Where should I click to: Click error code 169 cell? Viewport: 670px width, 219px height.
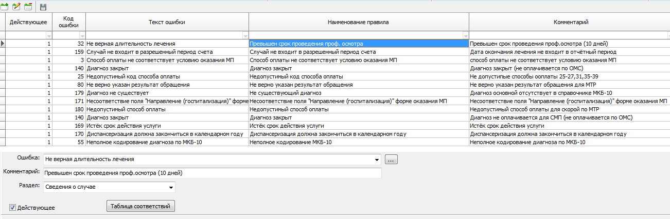[69, 126]
